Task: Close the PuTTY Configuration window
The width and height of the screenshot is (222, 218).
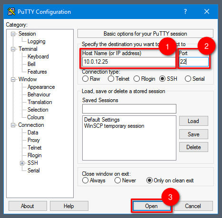Action: click(207, 11)
